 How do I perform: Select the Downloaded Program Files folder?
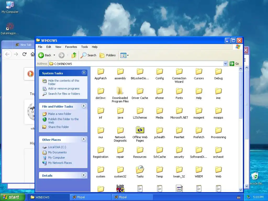pos(120,95)
